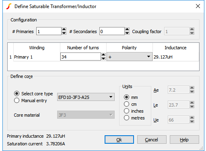Click the Cancel button

(152, 140)
